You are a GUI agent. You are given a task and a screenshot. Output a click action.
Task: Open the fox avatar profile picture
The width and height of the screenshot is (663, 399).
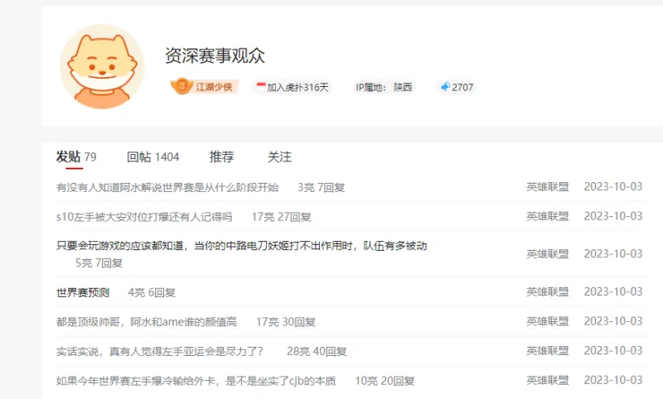tap(101, 66)
